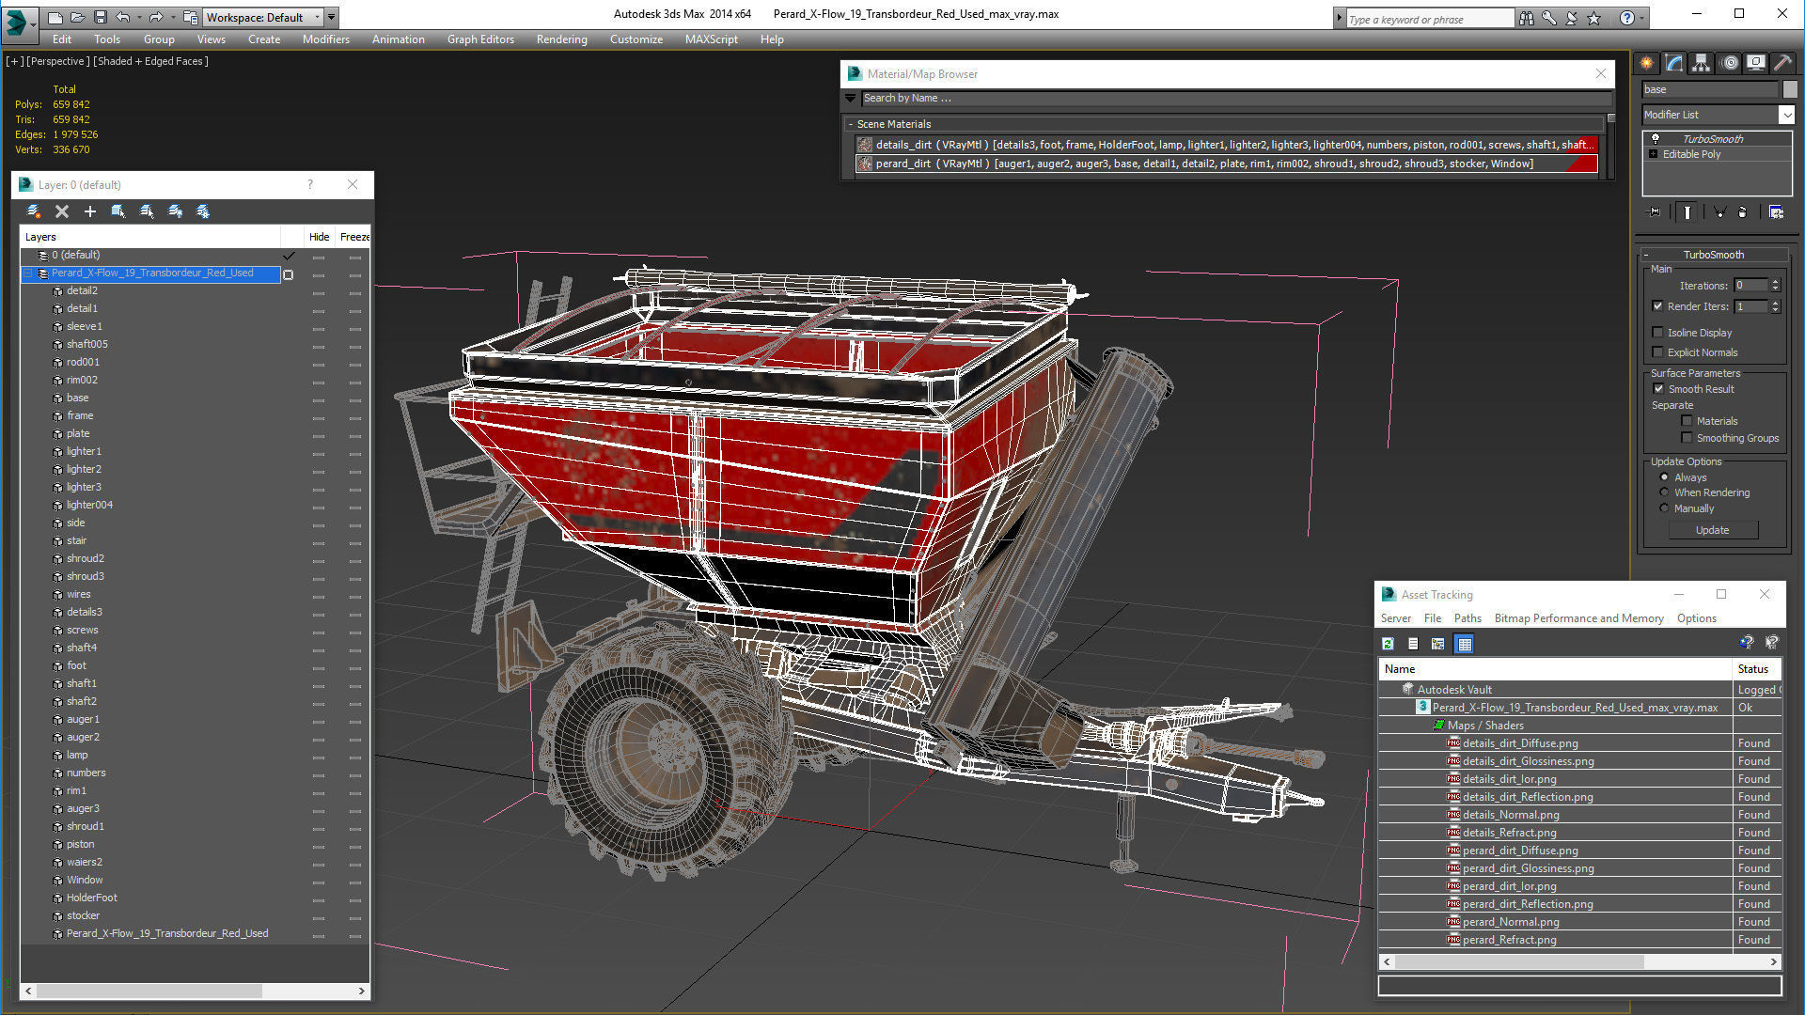Click the Project Folder icon in quick toolbar
The width and height of the screenshot is (1805, 1015).
point(191,17)
